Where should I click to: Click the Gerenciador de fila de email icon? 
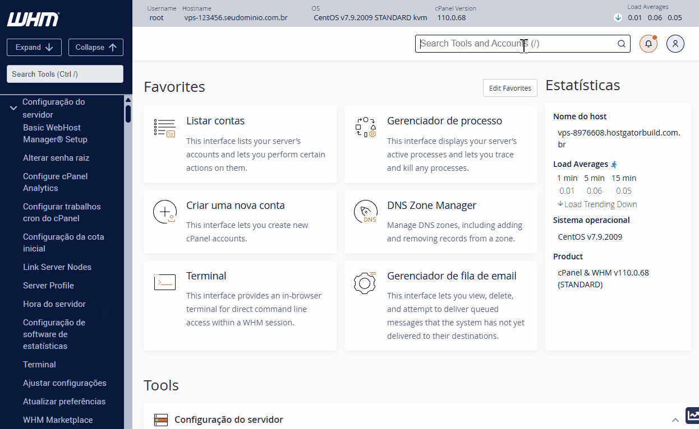tap(365, 282)
